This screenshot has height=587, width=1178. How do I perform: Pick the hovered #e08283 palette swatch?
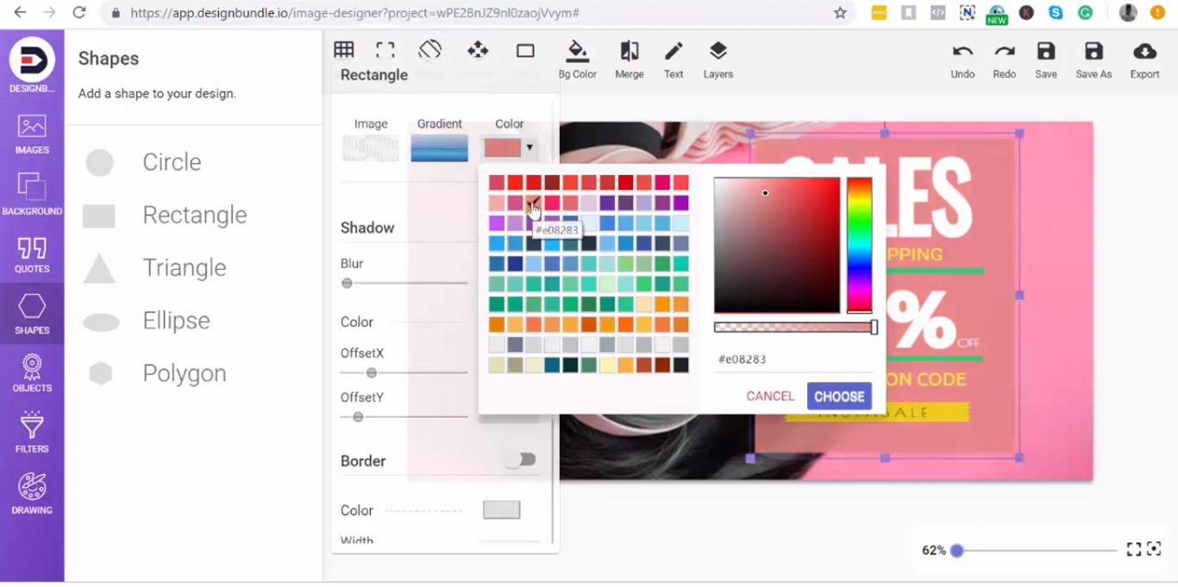click(534, 203)
